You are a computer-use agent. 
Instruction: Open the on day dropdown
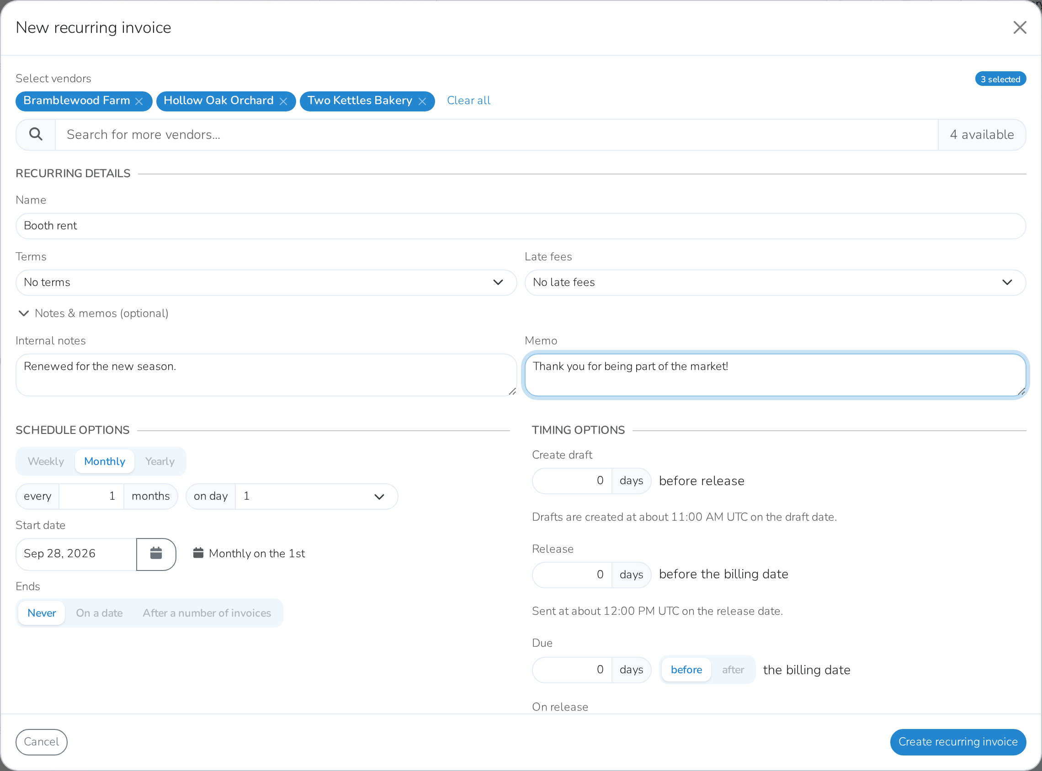pos(316,496)
